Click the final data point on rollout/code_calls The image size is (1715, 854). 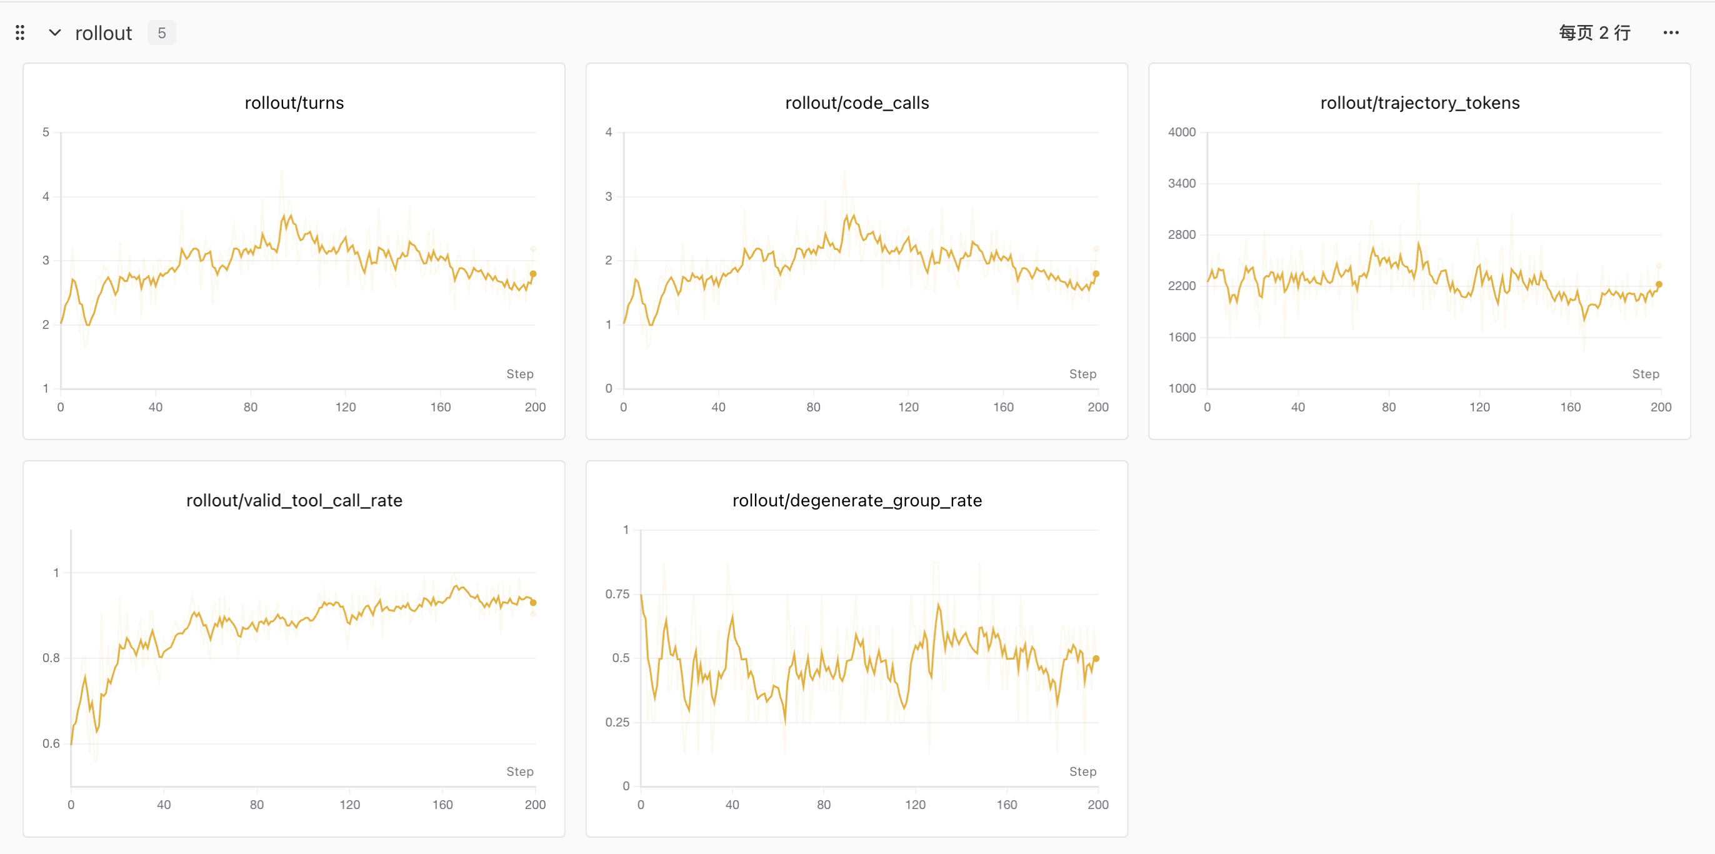click(1096, 274)
